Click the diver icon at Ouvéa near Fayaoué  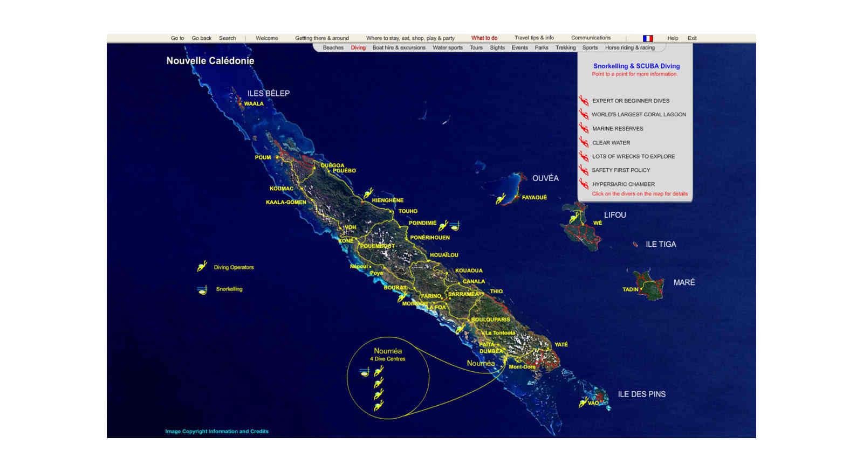pos(501,199)
